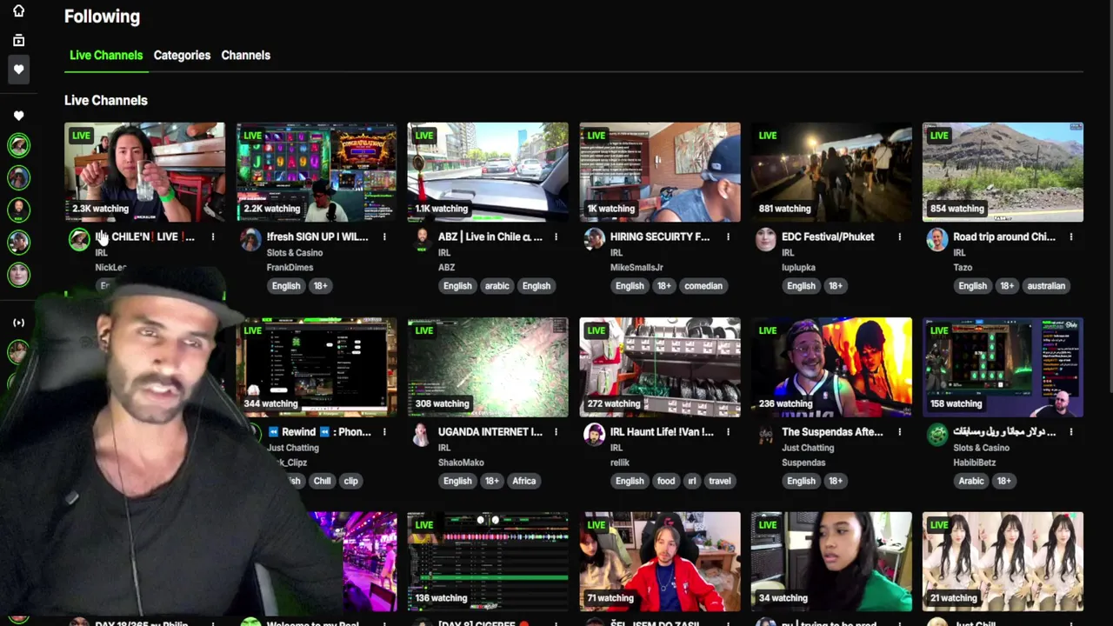Click the sidebar live broadcast signal icon

tap(18, 323)
